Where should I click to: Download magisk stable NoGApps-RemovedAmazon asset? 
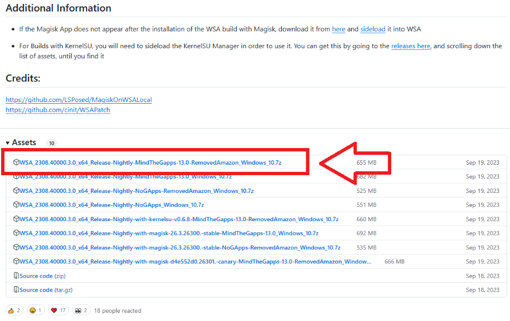pyautogui.click(x=180, y=248)
